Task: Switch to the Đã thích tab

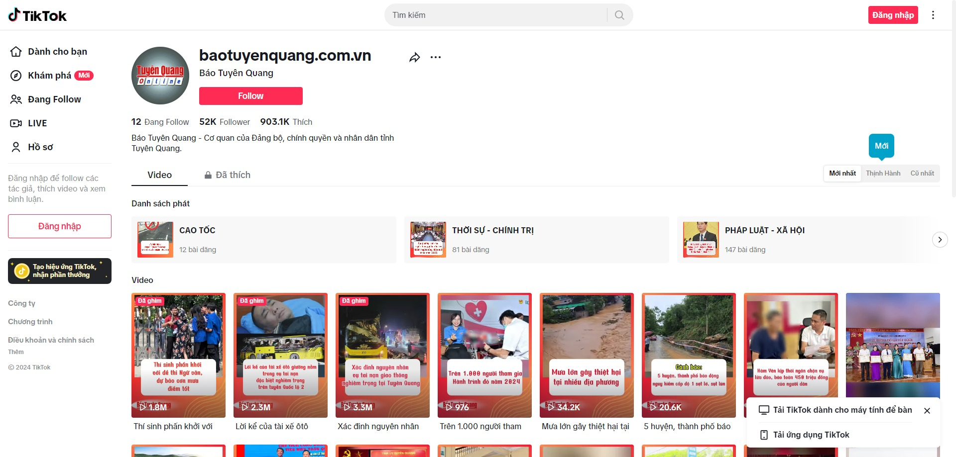Action: tap(227, 175)
